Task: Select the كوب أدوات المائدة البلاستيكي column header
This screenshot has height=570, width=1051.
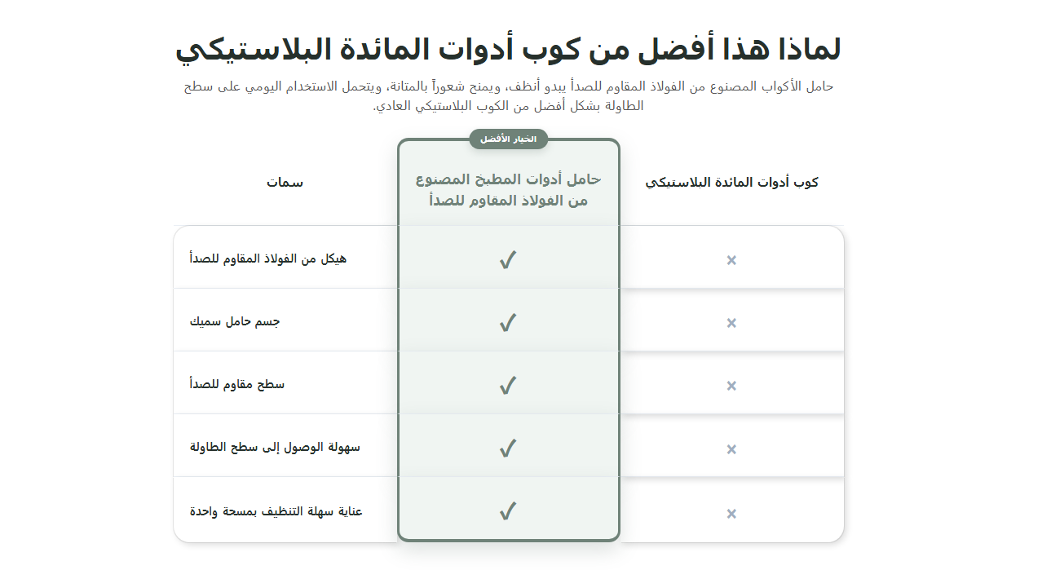Action: [731, 183]
